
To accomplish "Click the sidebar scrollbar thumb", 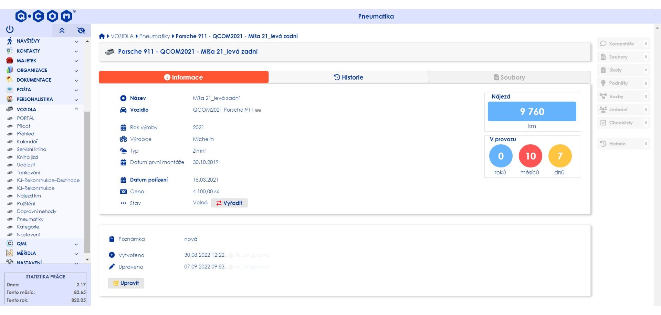I will 87,182.
